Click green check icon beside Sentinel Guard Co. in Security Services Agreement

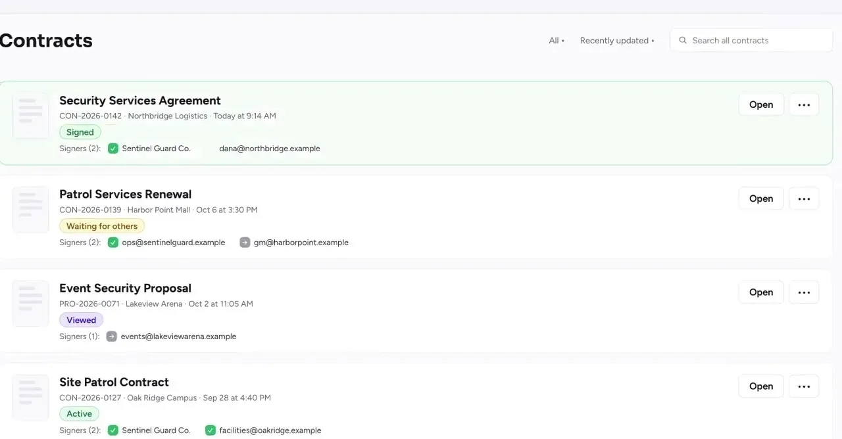[x=112, y=149]
